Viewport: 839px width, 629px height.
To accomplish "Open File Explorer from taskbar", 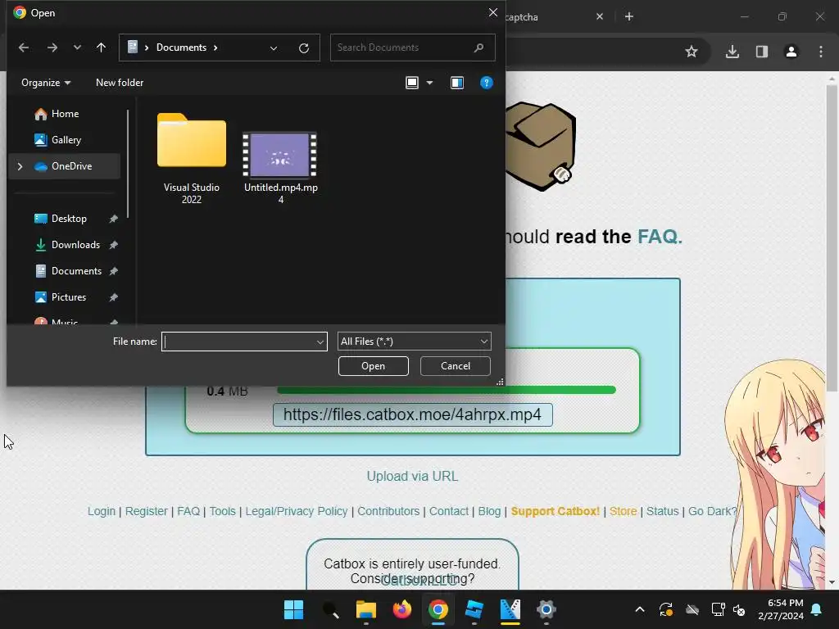I will [366, 609].
